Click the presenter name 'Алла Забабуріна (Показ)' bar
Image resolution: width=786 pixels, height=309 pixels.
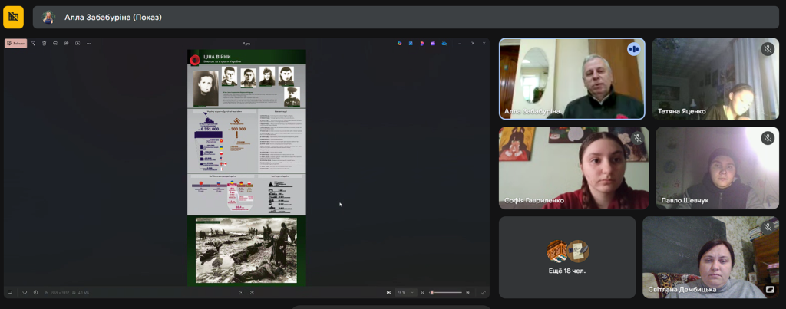(x=114, y=17)
